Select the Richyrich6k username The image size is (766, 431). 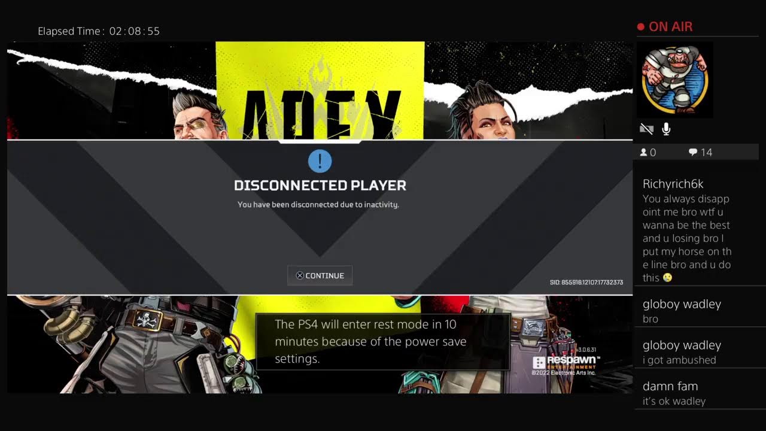673,184
